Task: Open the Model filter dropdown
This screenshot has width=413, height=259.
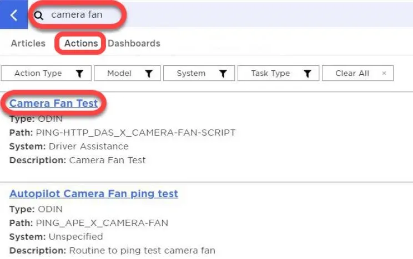Action: [127, 73]
